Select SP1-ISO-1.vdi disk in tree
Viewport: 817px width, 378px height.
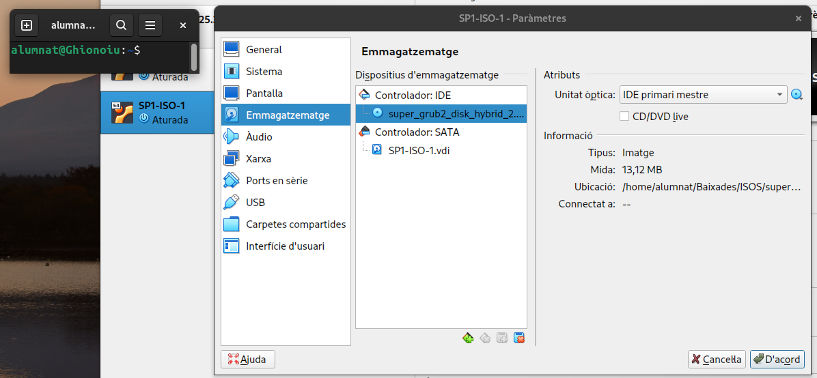(418, 150)
